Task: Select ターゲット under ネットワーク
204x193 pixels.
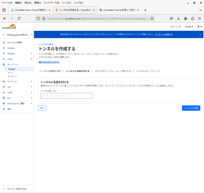Action: (x=12, y=77)
